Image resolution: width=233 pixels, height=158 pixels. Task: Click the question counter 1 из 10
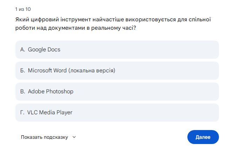pos(23,9)
